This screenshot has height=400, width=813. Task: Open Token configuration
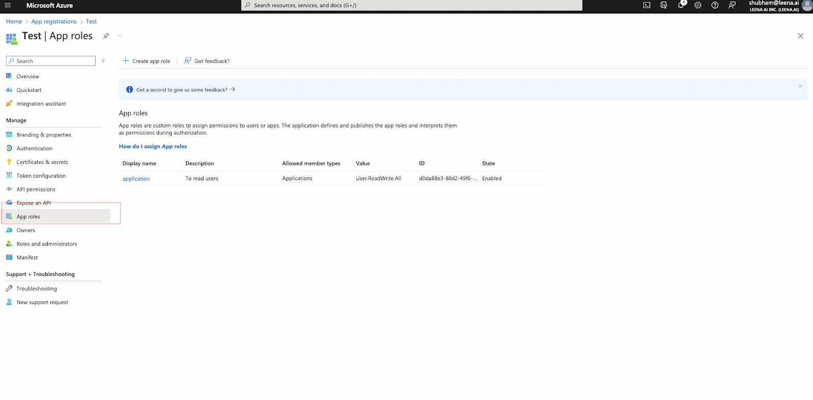pos(41,176)
